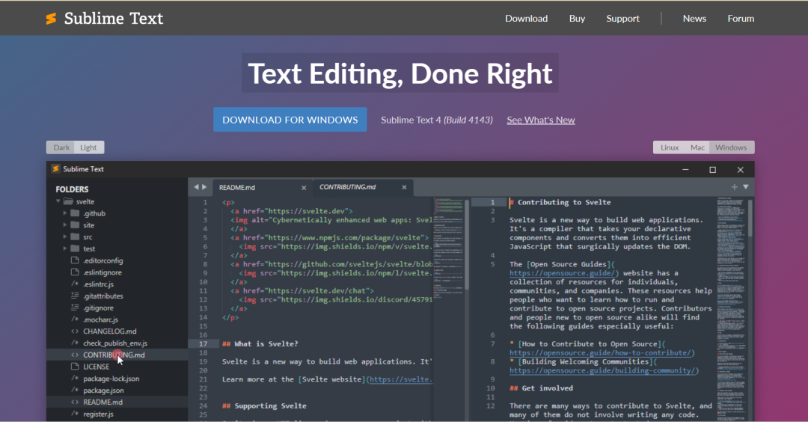Viewport: 808px width, 422px height.
Task: Expand the site folder arrow
Action: tap(65, 224)
